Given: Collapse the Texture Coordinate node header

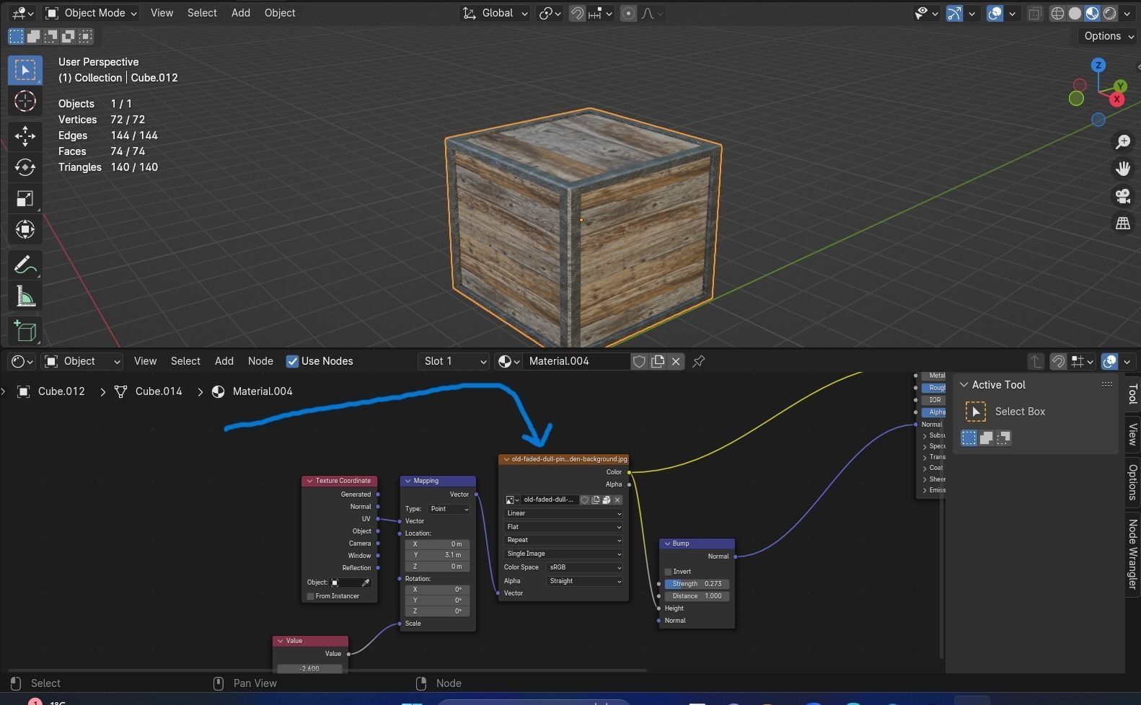Looking at the screenshot, I should [310, 481].
